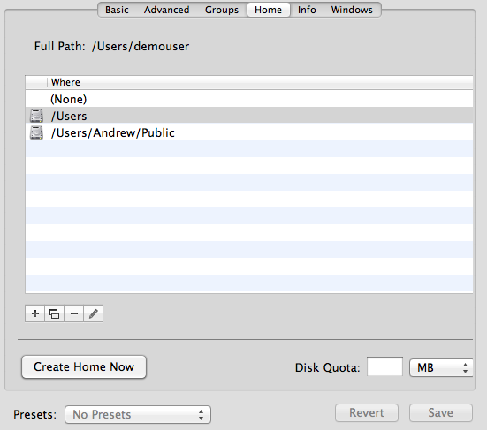The width and height of the screenshot is (487, 430).
Task: Add a new home location with plus button
Action: pos(35,313)
